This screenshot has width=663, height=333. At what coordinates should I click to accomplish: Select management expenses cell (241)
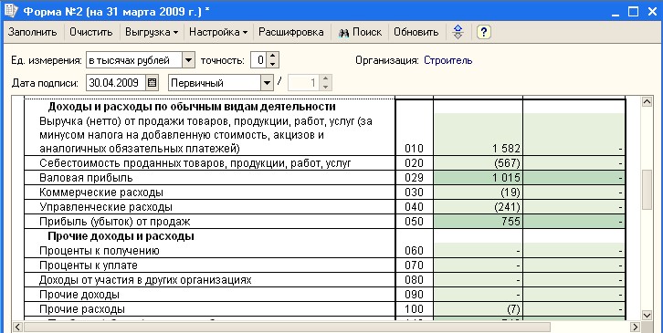[x=479, y=207]
